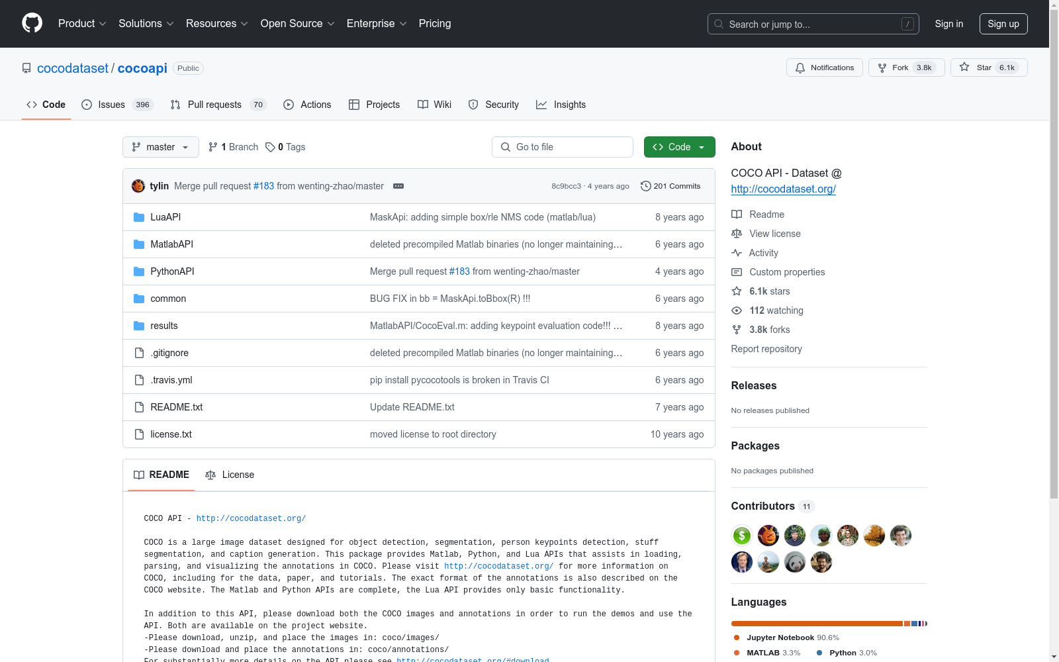Expand the Open Source menu

coord(298,23)
